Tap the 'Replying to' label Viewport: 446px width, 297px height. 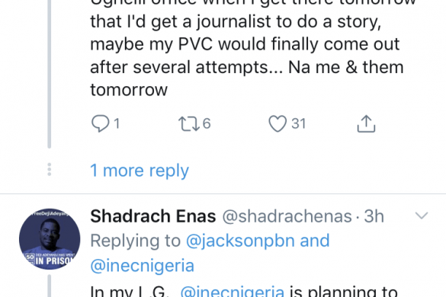pos(136,241)
